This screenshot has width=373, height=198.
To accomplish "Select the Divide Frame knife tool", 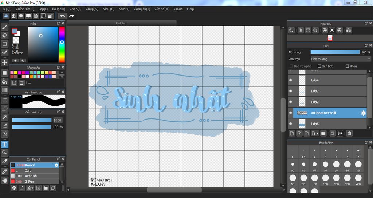I will (x=4, y=161).
